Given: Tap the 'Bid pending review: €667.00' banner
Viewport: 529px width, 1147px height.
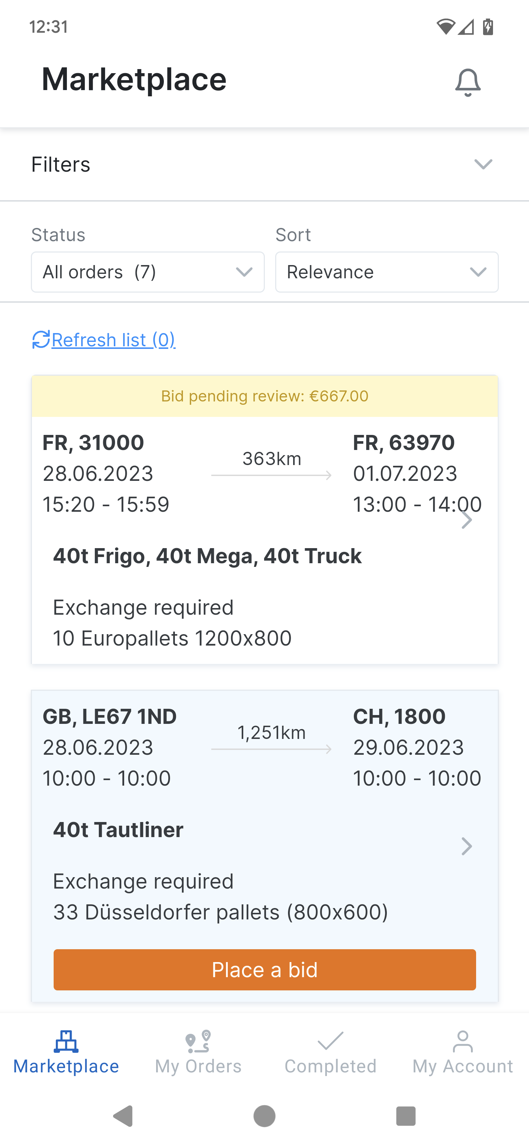Looking at the screenshot, I should point(265,396).
